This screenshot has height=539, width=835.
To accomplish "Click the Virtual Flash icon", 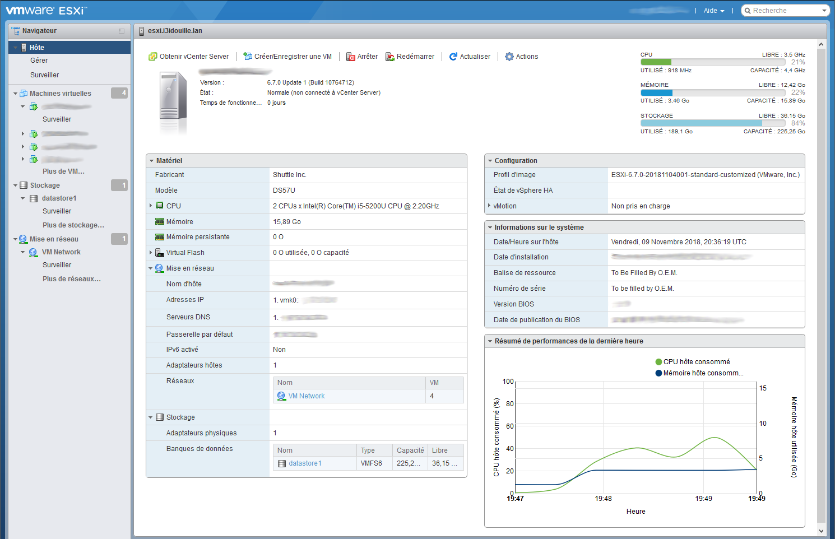I will 160,253.
